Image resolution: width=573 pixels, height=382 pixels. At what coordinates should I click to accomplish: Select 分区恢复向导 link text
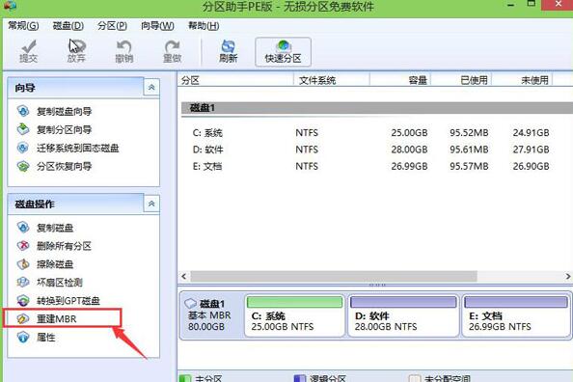(64, 167)
